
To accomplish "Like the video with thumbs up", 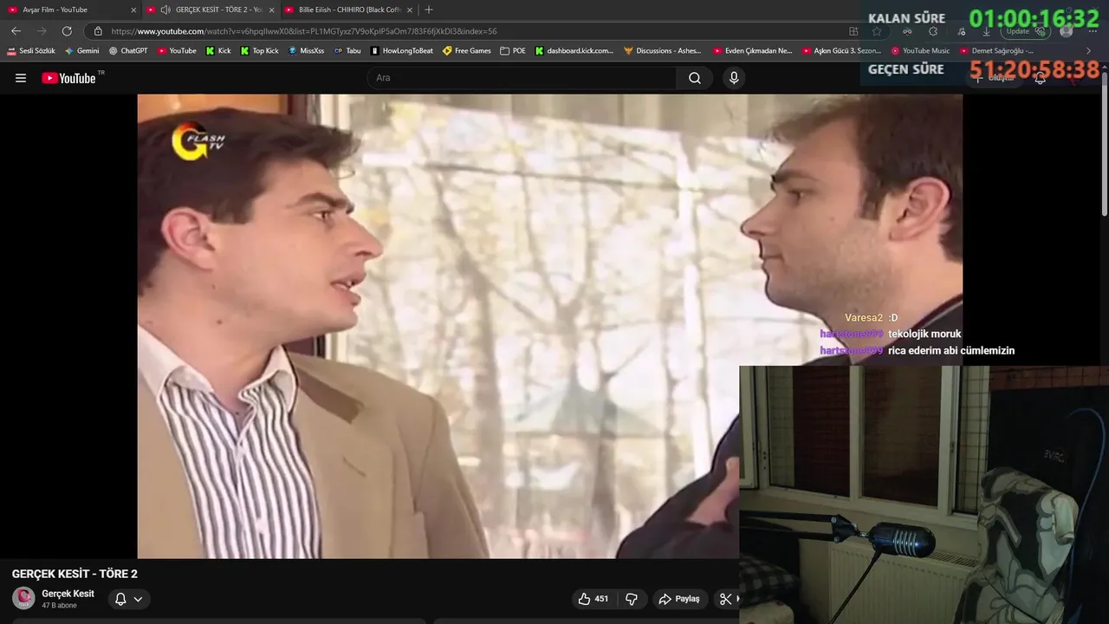I will [593, 599].
